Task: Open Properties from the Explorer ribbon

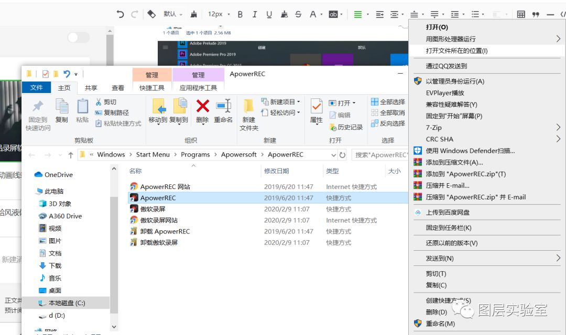Action: (317, 111)
